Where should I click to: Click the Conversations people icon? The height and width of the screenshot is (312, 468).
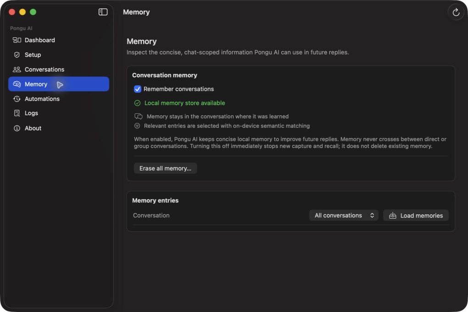(x=17, y=69)
